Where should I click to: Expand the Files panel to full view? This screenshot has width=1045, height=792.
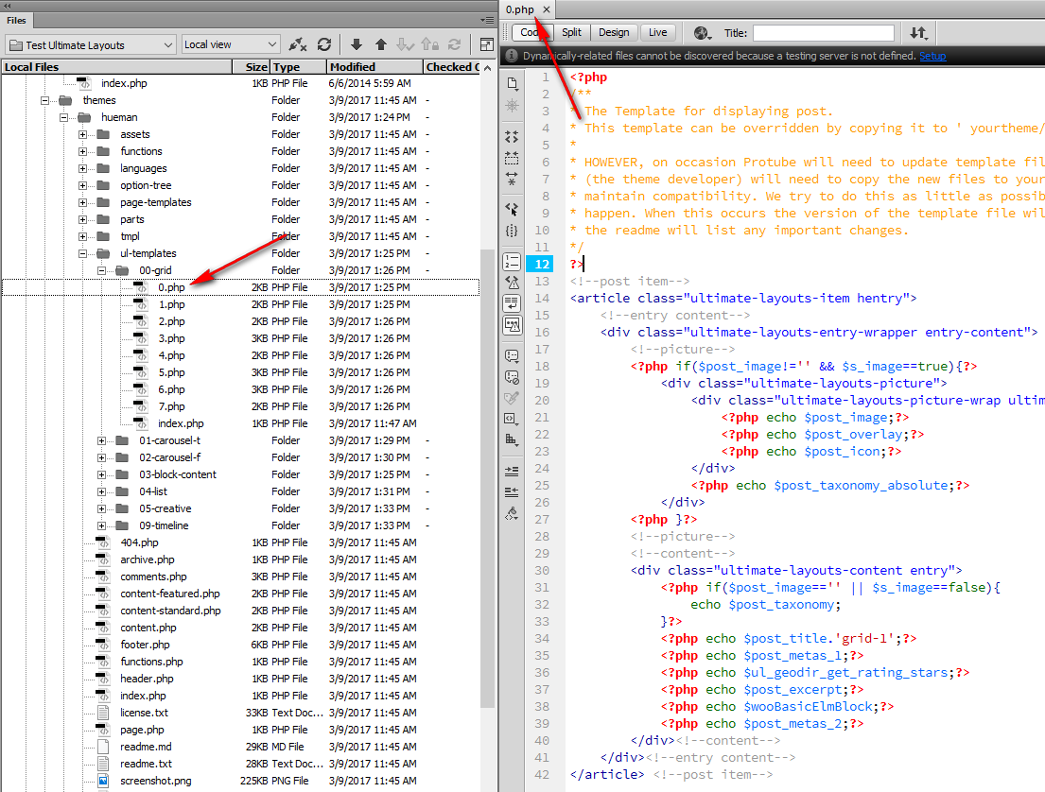(x=486, y=44)
